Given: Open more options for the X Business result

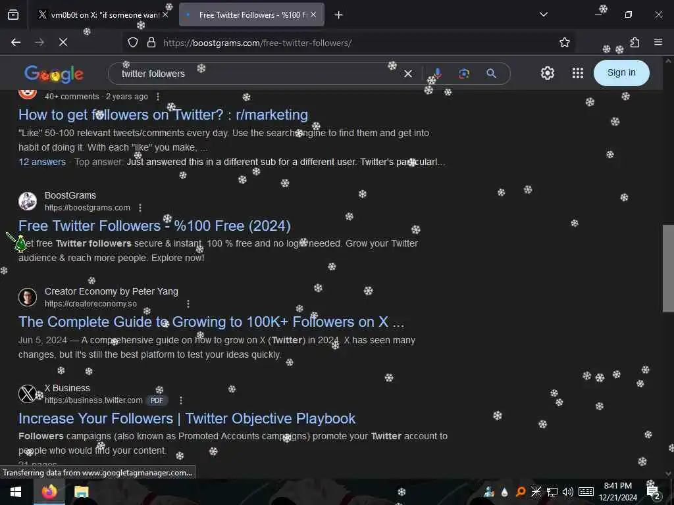Looking at the screenshot, I should 181,400.
